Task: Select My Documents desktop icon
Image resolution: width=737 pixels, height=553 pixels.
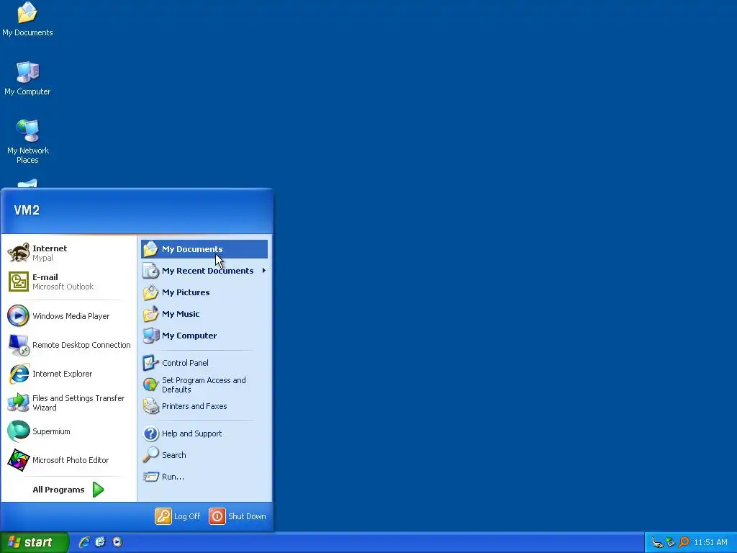Action: coord(27,19)
